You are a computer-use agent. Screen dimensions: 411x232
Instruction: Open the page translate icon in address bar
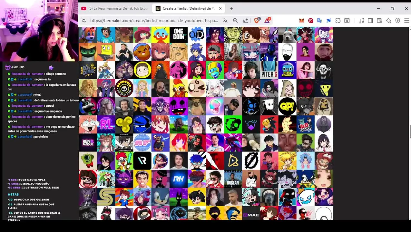click(225, 21)
